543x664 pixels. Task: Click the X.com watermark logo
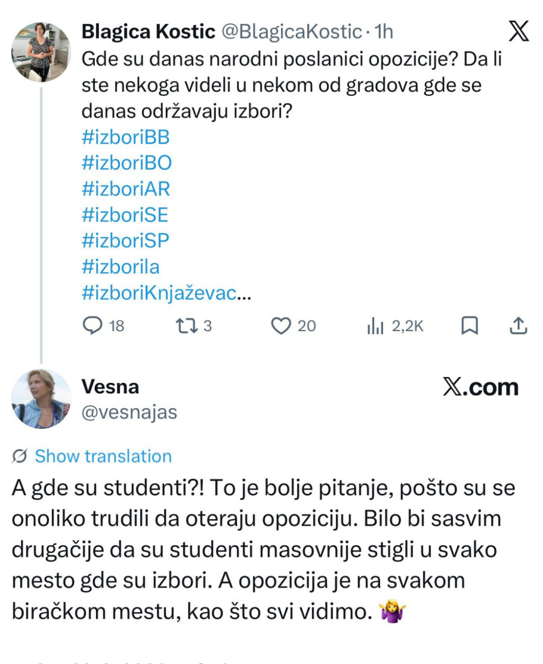481,387
